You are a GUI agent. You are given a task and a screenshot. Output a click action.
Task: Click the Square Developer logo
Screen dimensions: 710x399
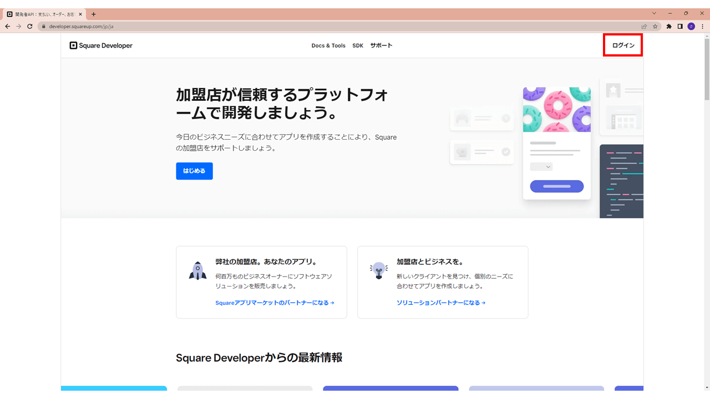101,45
